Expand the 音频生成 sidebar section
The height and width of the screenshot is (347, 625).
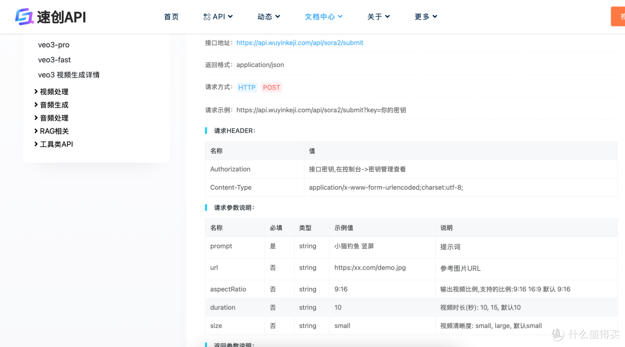tap(52, 105)
